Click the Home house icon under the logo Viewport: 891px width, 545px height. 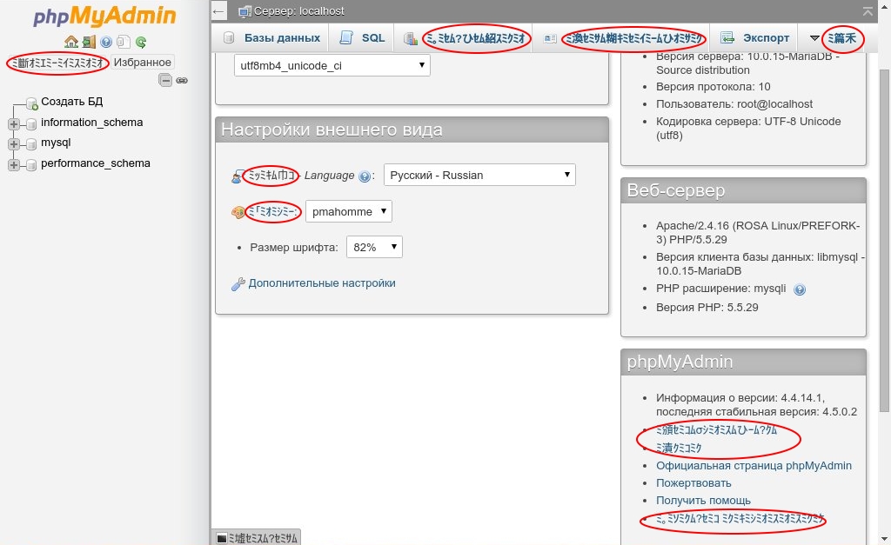click(71, 42)
